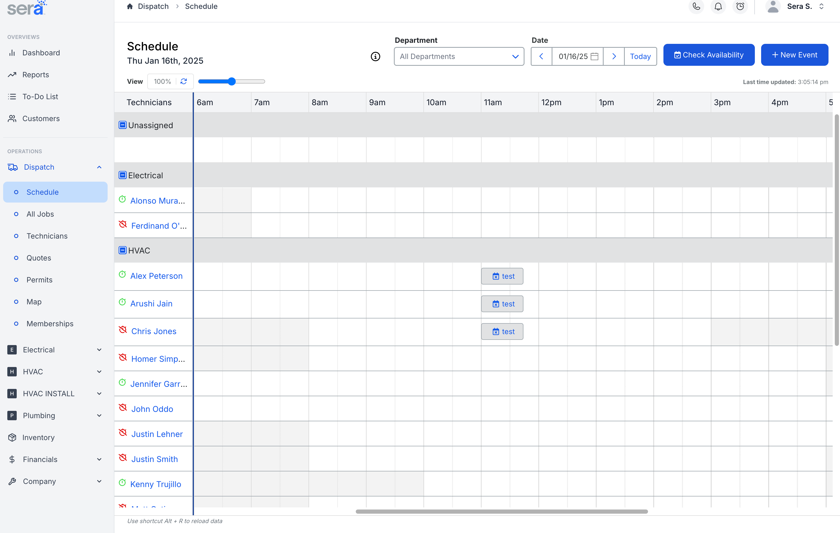Open Alex Peterson technician link

156,276
